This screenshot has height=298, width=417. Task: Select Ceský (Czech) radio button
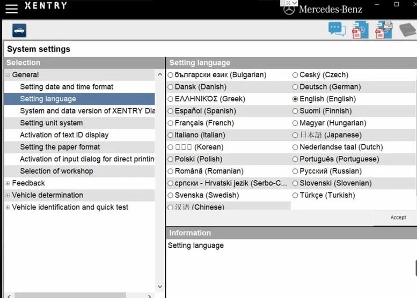click(295, 75)
